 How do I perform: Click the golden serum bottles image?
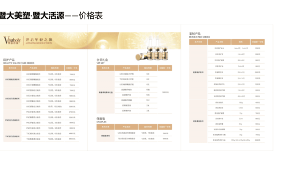pos(152,48)
